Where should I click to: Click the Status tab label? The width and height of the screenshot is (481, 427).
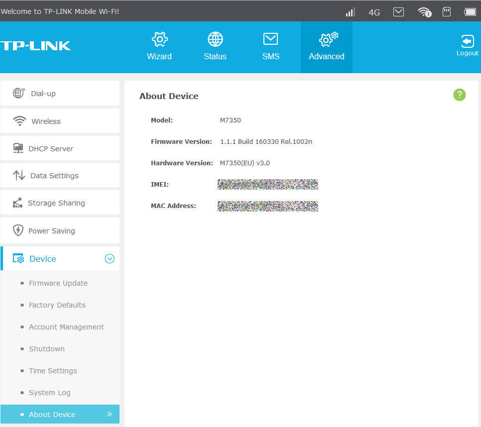click(215, 56)
